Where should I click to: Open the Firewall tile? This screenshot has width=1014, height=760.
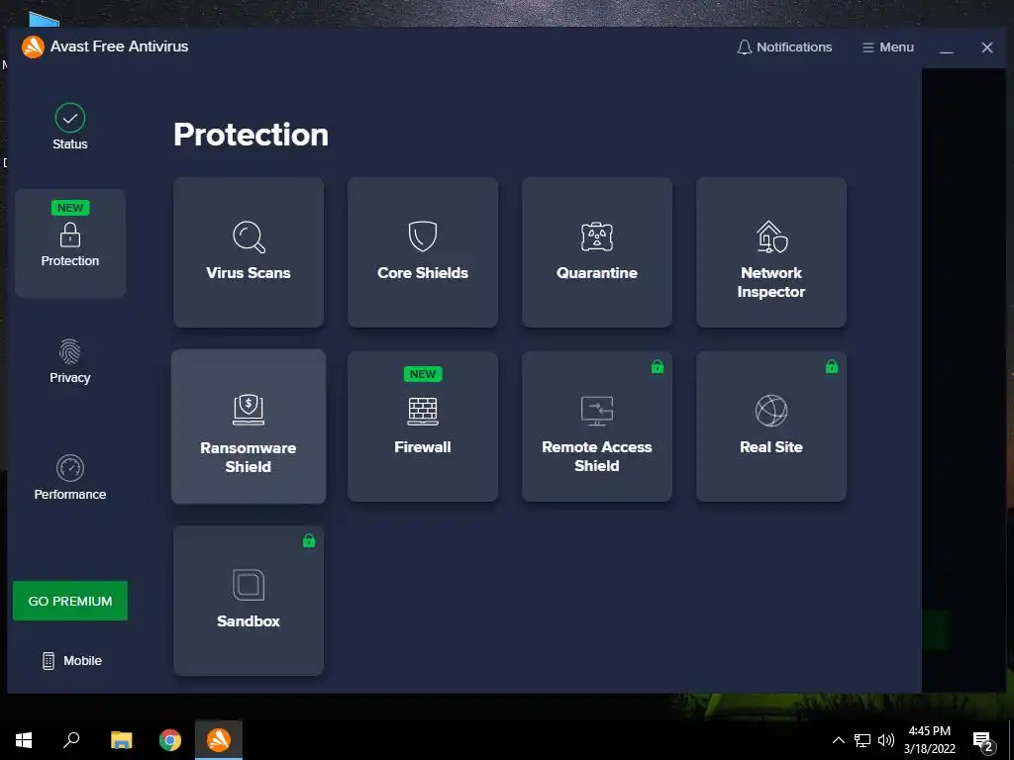tap(422, 427)
